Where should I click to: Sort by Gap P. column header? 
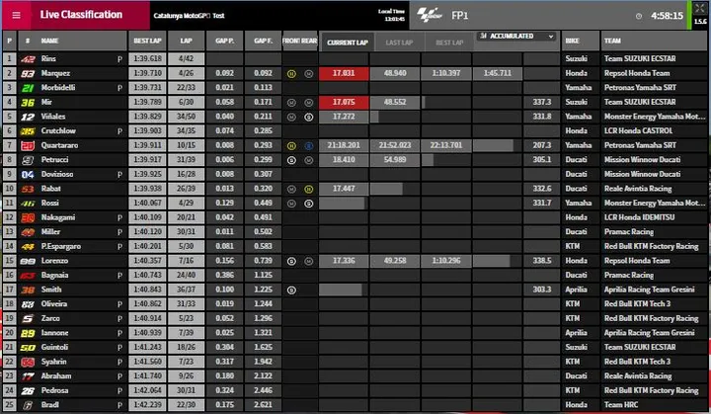tap(224, 41)
